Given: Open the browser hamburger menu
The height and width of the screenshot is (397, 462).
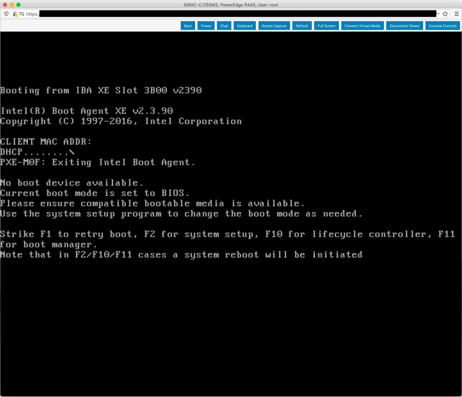Looking at the screenshot, I should coord(457,14).
